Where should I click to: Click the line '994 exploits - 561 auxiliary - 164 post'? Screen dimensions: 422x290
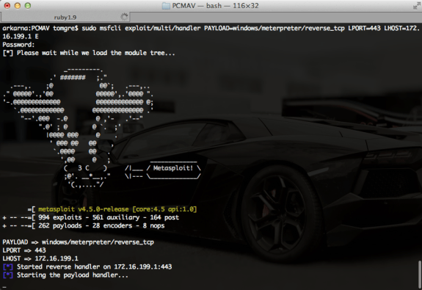coord(109,217)
